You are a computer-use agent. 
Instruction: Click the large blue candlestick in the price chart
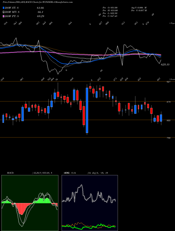87,110
